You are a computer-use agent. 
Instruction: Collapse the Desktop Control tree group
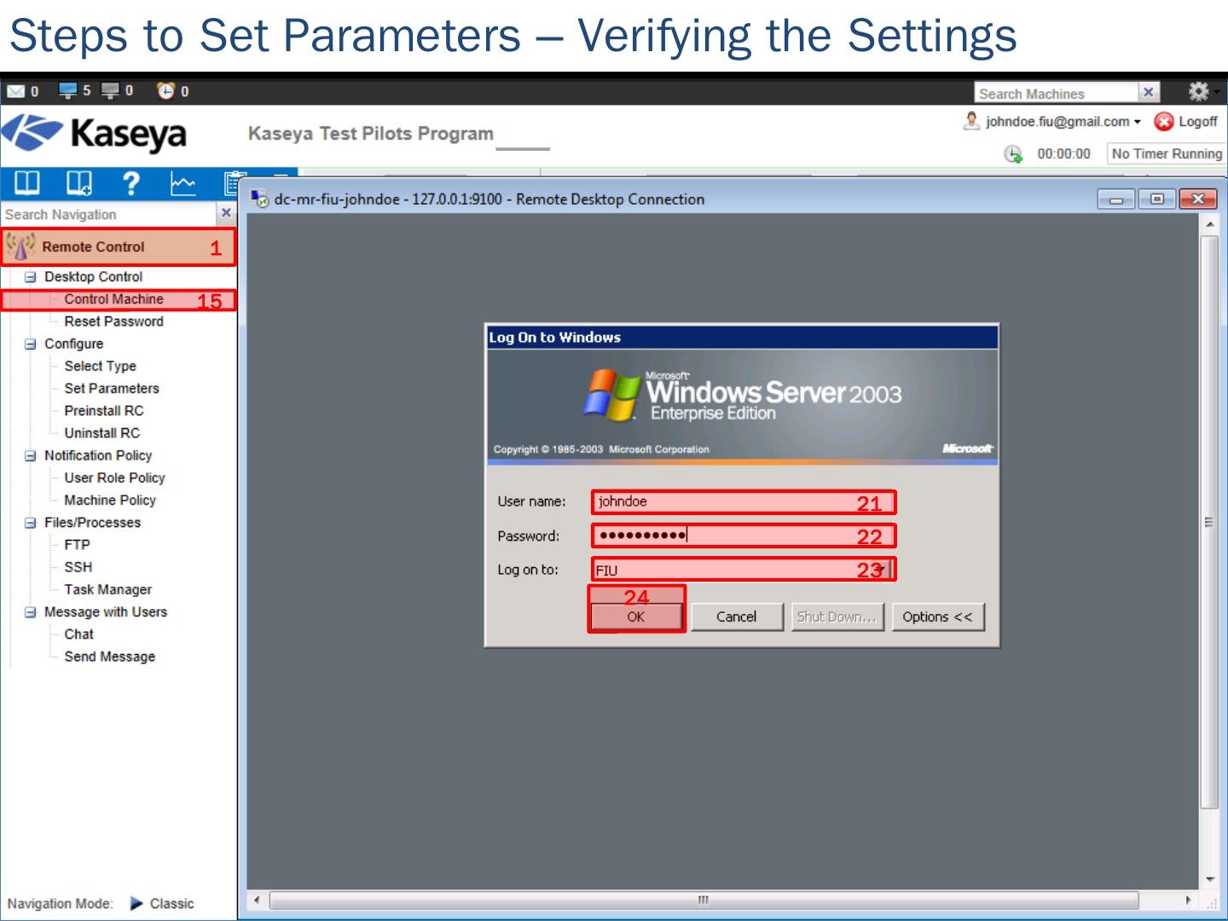[x=31, y=277]
